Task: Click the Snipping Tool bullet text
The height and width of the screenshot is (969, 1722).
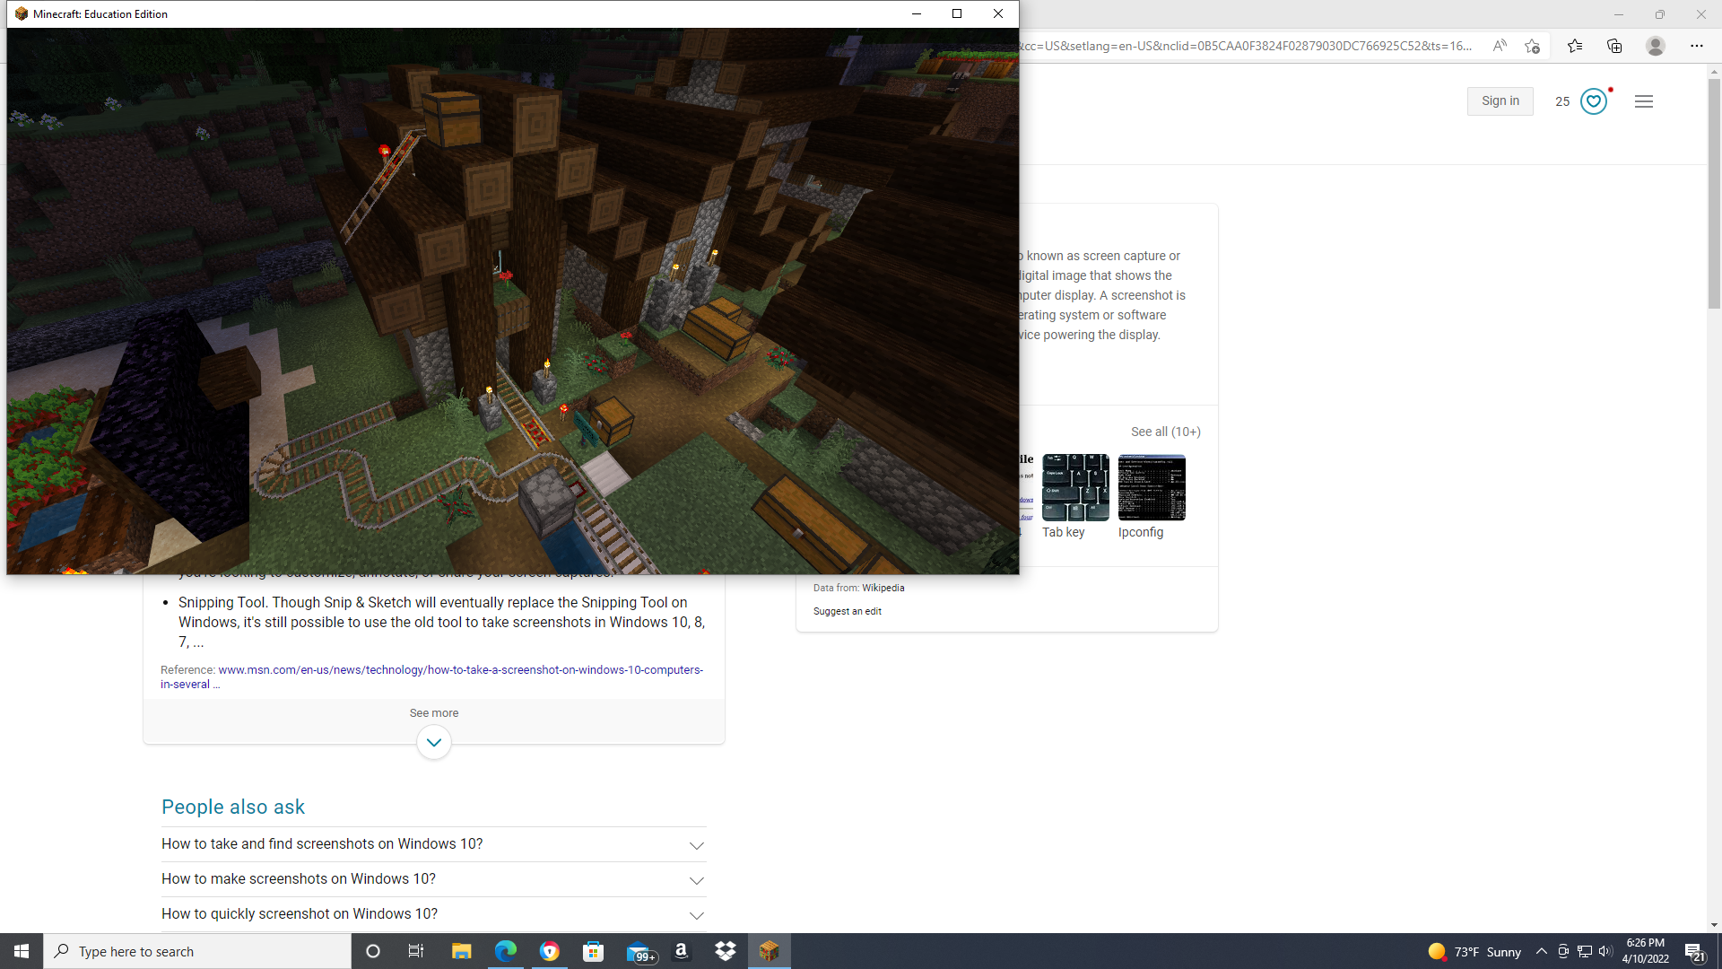Action: 441,622
